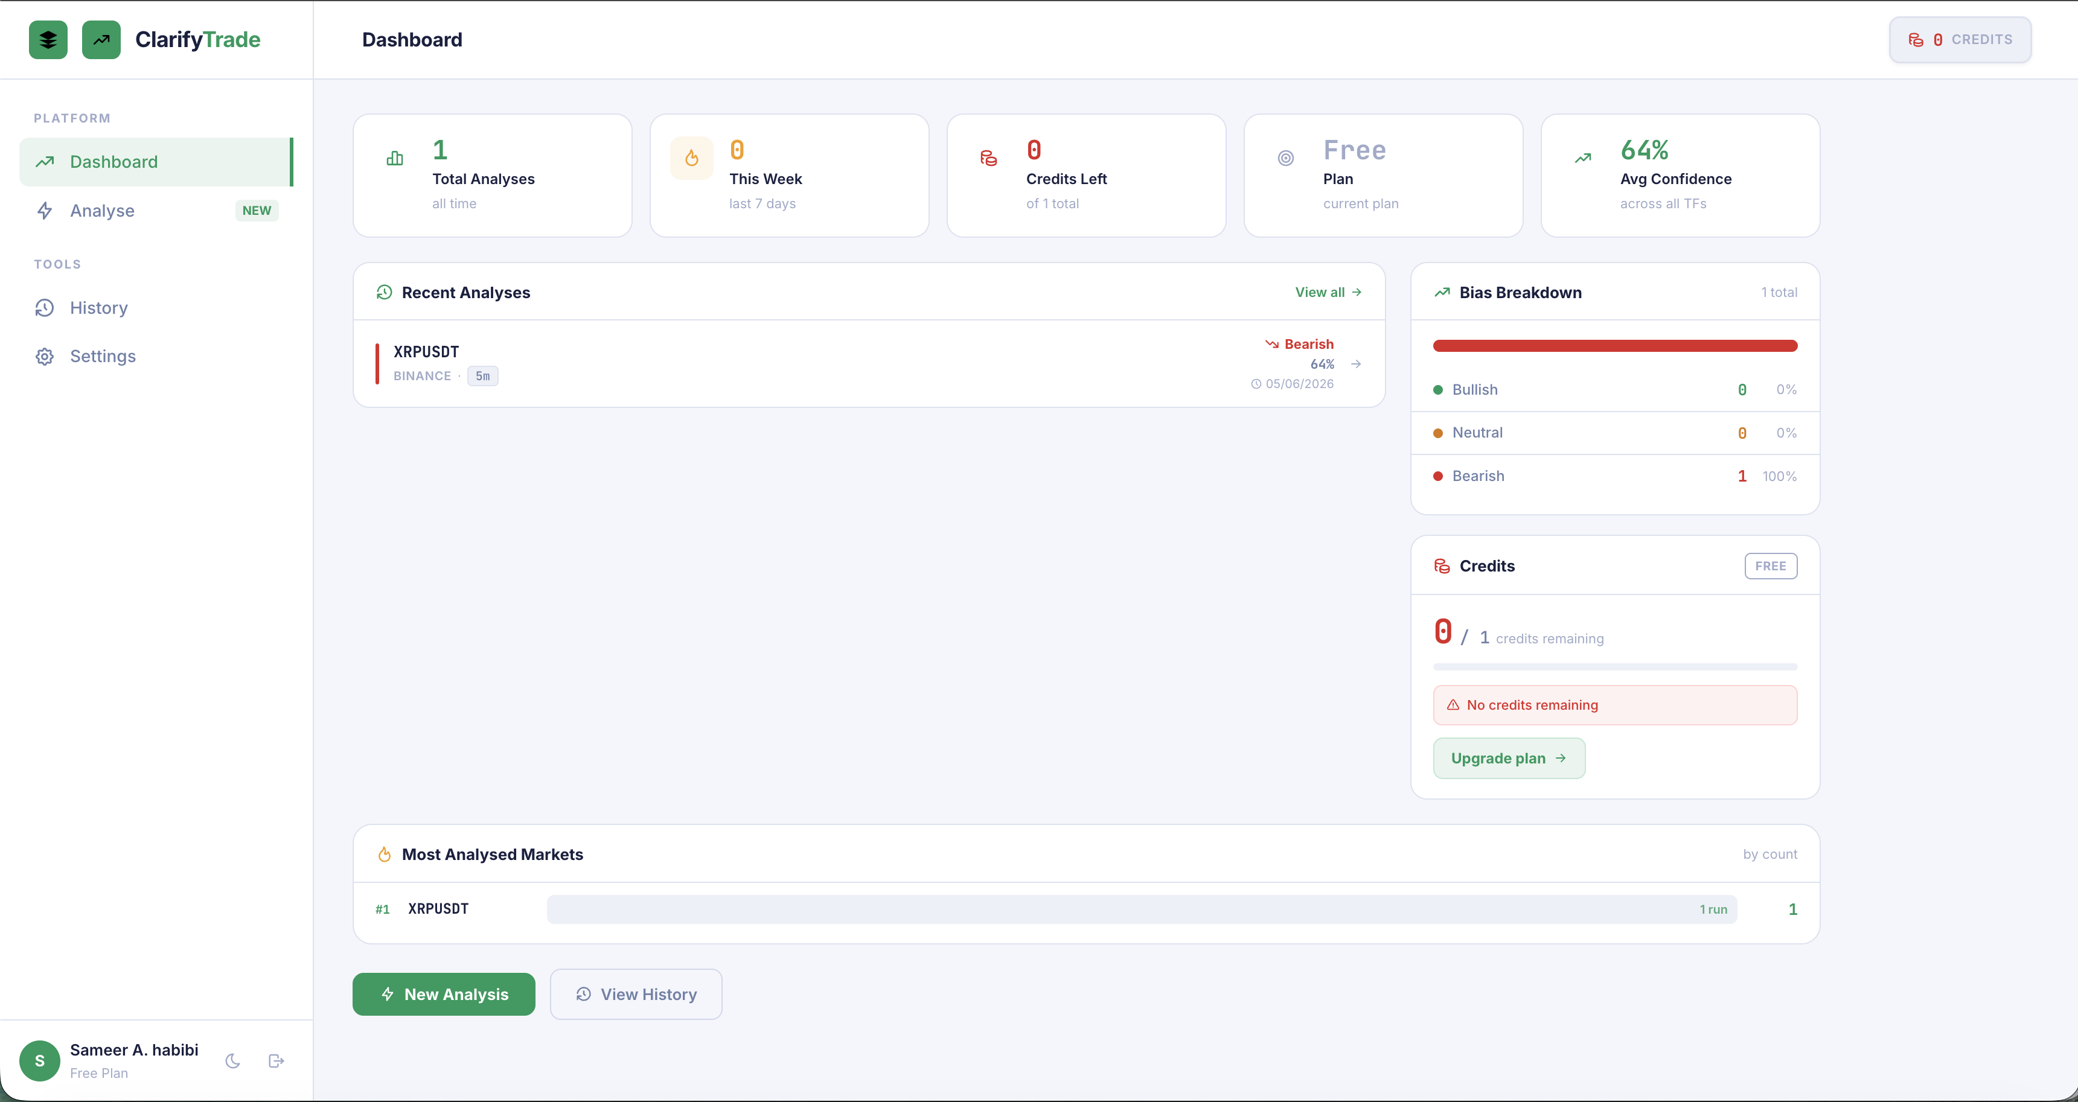2078x1102 pixels.
Task: Click the Settings gear icon in sidebar
Action: [44, 356]
